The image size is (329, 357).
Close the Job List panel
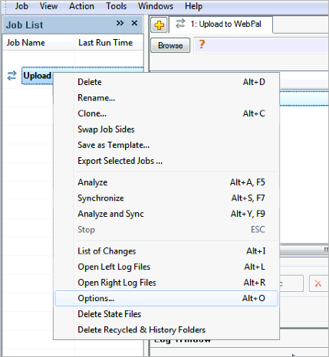134,23
